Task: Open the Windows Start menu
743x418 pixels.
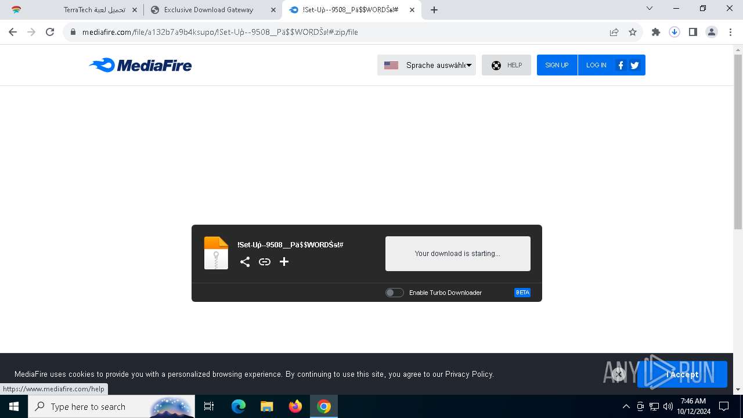Action: pyautogui.click(x=14, y=406)
